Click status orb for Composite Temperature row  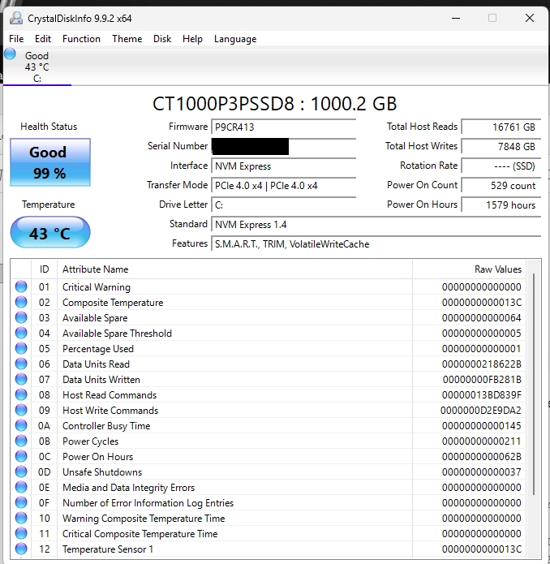pyautogui.click(x=21, y=302)
